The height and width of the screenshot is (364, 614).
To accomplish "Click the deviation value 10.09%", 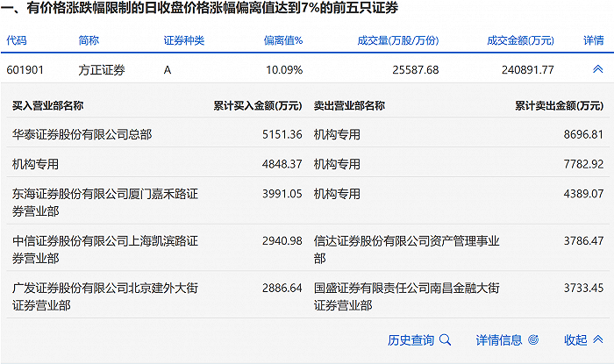I will [x=284, y=70].
